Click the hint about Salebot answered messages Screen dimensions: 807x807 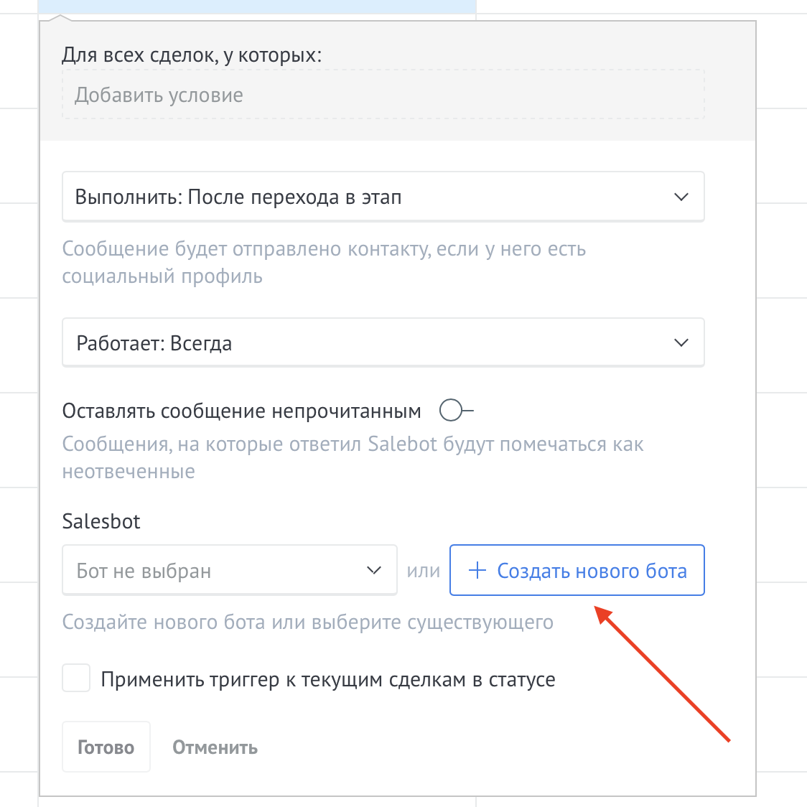[352, 457]
